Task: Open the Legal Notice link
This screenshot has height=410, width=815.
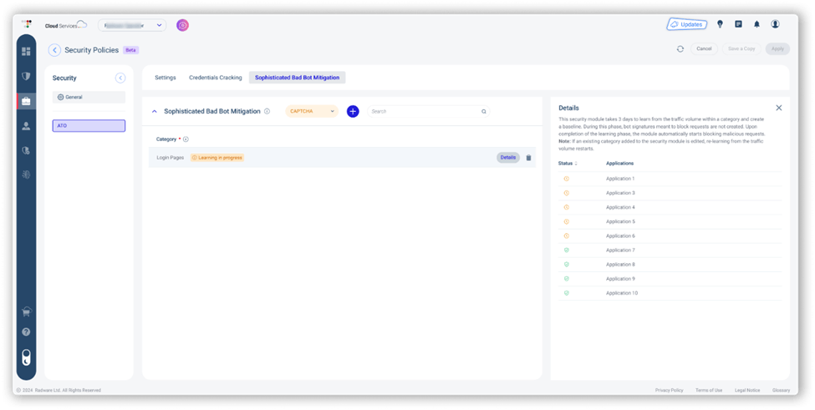Action: (747, 390)
